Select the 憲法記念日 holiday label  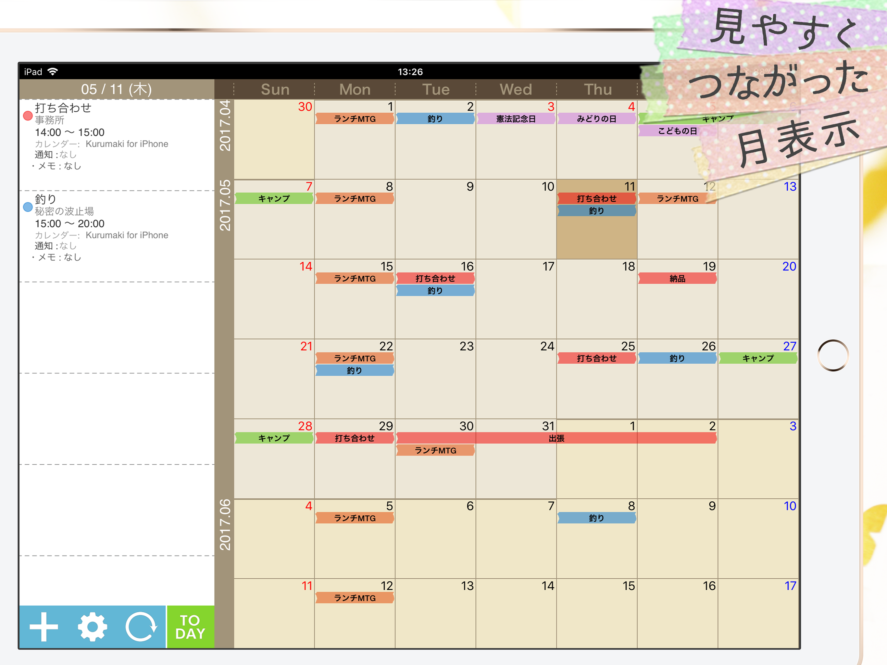coord(516,119)
